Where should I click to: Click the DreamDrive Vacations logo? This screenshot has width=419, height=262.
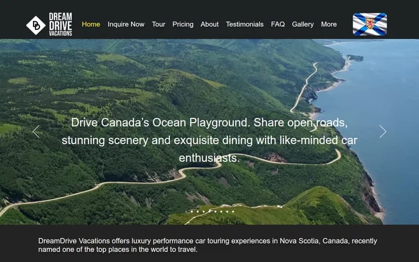(49, 24)
